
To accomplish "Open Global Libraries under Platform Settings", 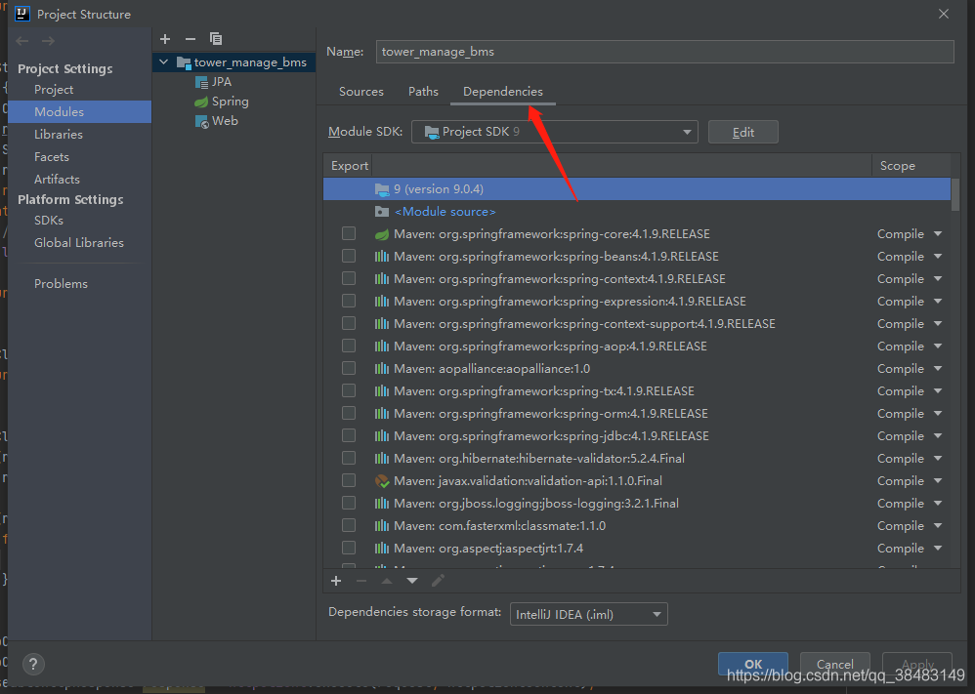I will 79,243.
